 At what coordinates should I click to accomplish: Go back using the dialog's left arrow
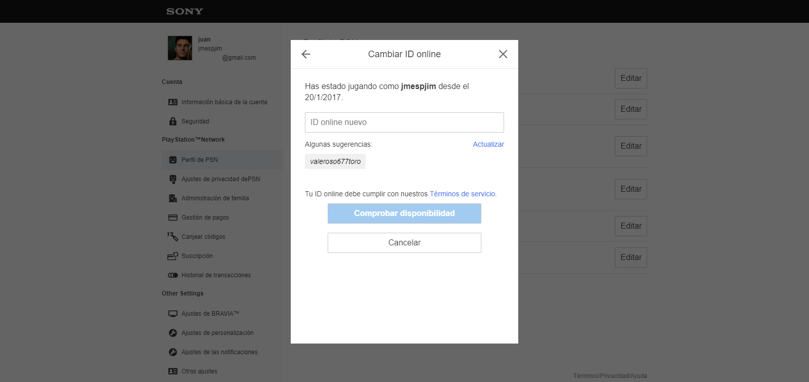tap(306, 54)
